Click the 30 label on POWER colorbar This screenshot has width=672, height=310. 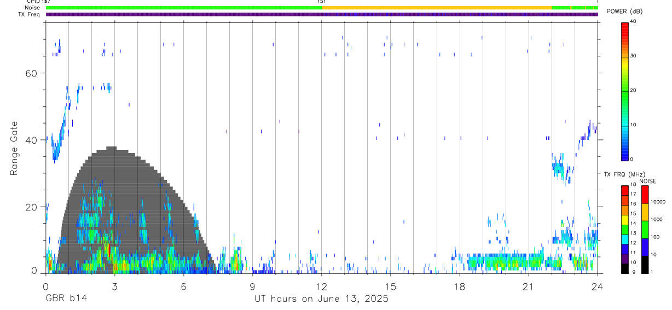tap(634, 56)
